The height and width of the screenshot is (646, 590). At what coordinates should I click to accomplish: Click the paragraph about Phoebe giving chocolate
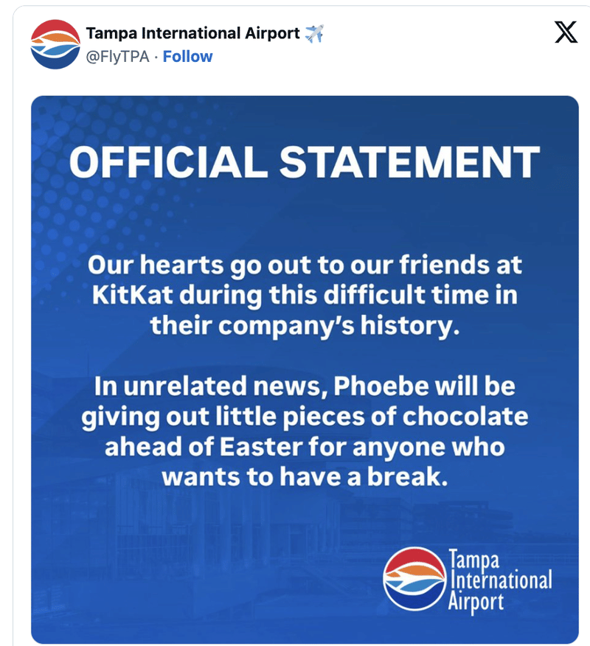(304, 432)
